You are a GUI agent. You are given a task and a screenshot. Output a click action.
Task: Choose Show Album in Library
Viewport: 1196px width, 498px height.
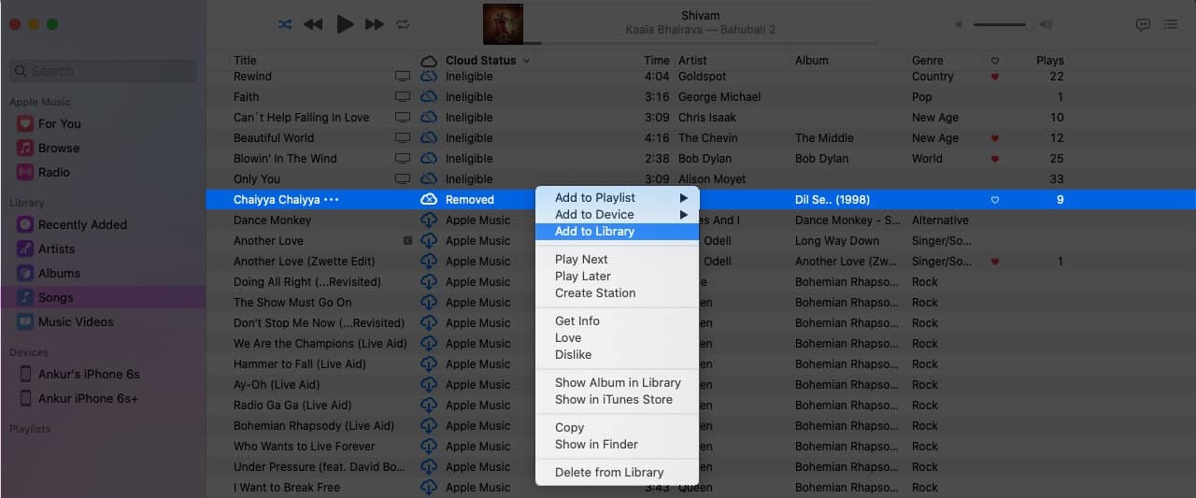point(617,382)
